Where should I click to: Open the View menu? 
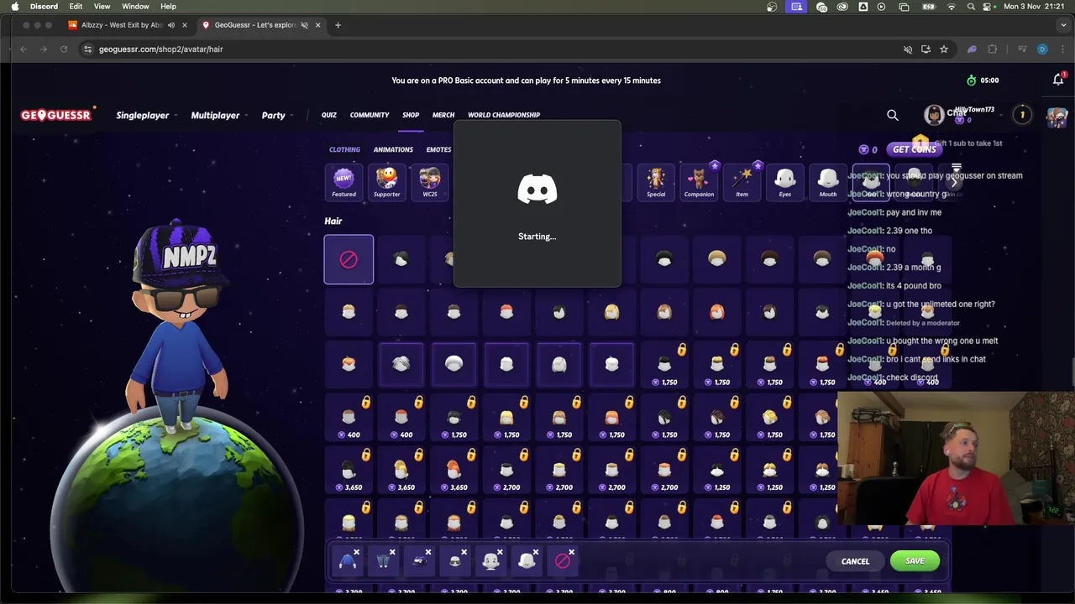coord(102,7)
